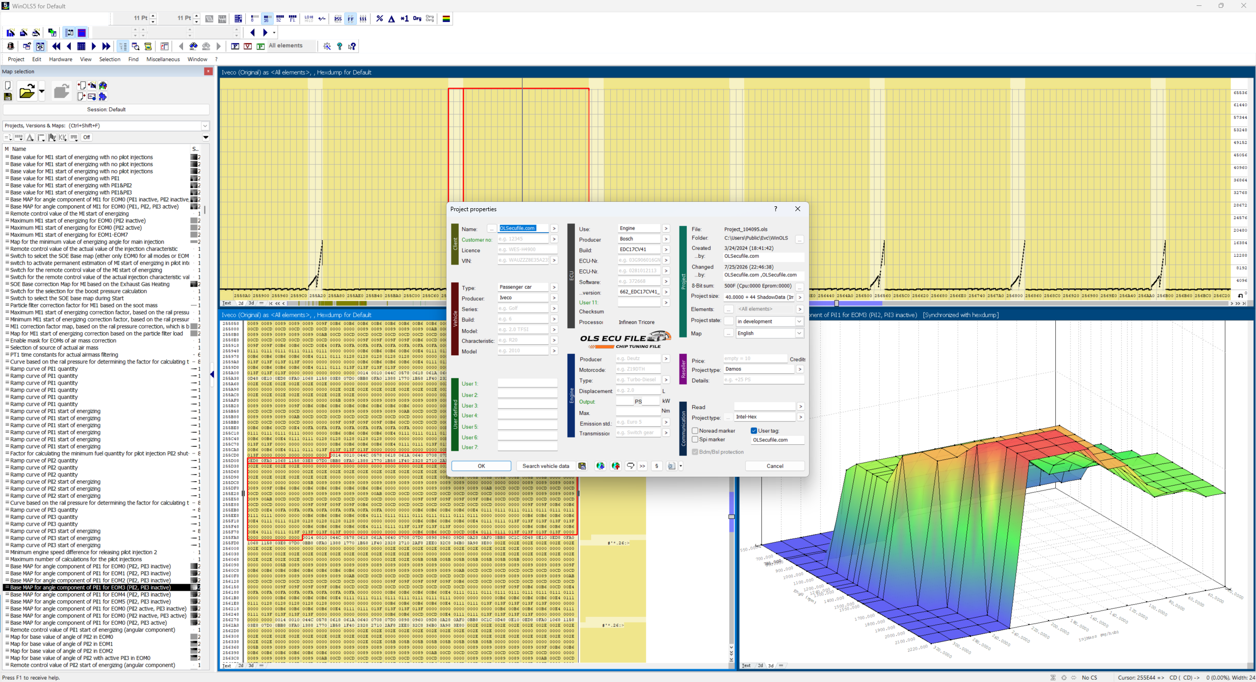
Task: Open the black triangle menu in Map selection
Action: coord(206,138)
